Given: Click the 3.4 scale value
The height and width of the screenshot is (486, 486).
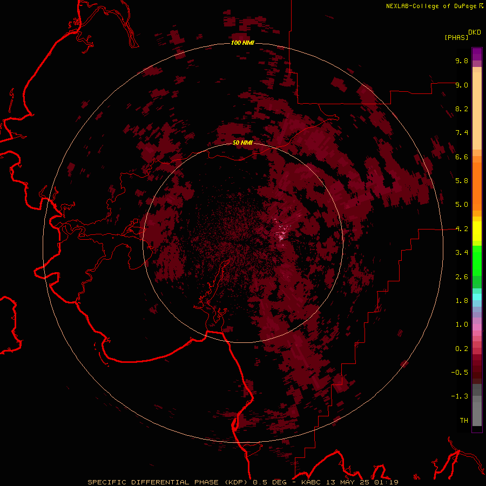Looking at the screenshot, I should (x=462, y=253).
